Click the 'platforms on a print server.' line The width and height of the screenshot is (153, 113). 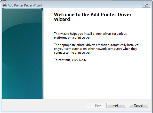click(x=72, y=38)
